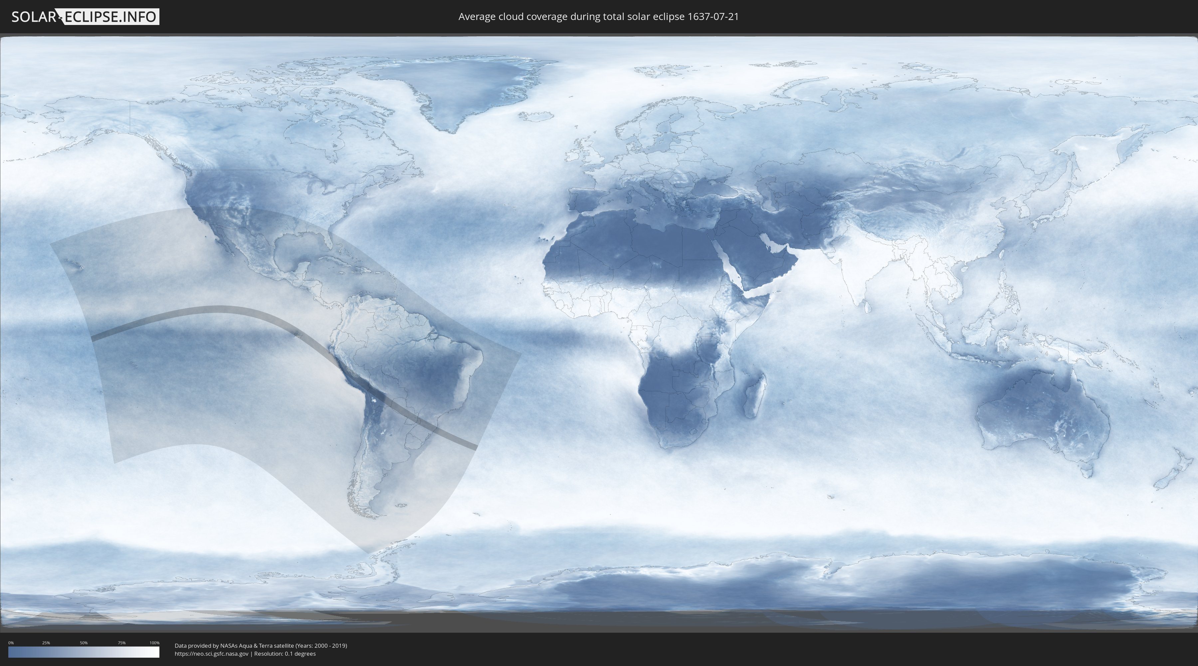Click the '0%' legend label

tap(11, 643)
